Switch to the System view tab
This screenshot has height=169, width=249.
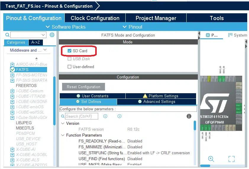tap(237, 35)
